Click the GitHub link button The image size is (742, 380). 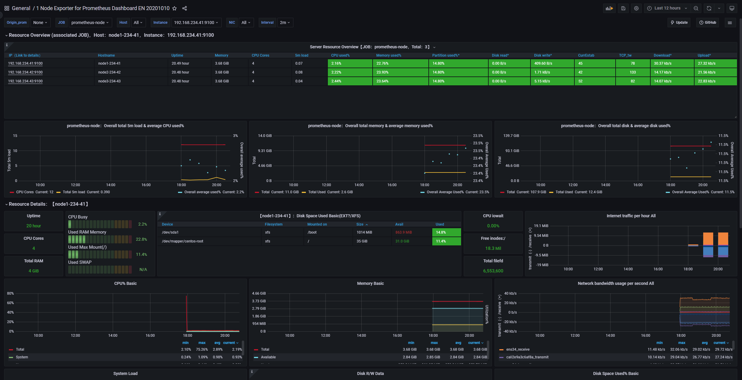(x=708, y=23)
